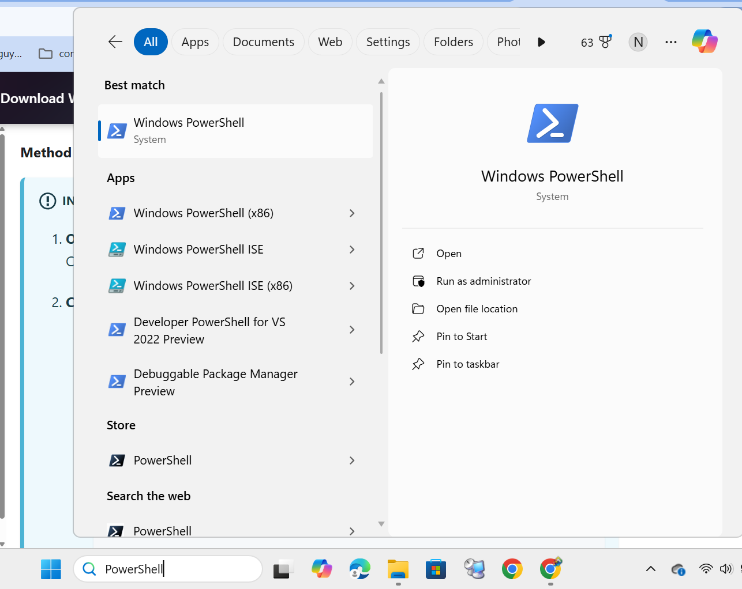Expand Windows PowerShell (x86) options
742x589 pixels.
tap(352, 213)
